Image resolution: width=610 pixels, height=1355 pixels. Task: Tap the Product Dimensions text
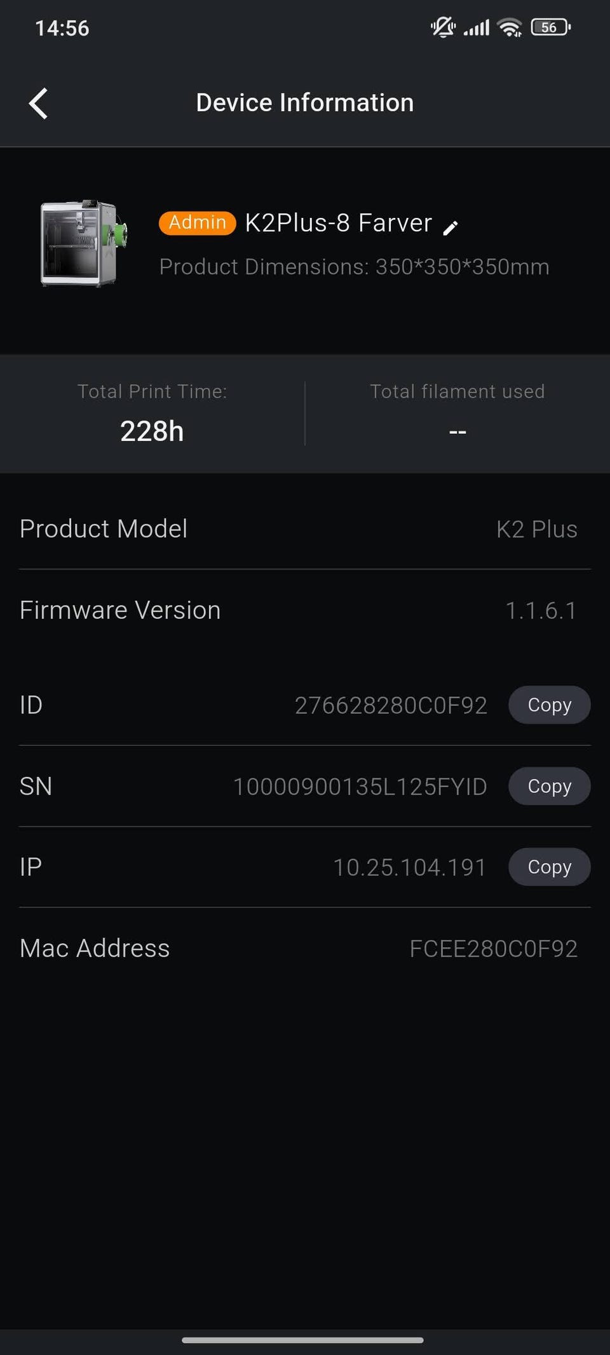click(x=354, y=267)
